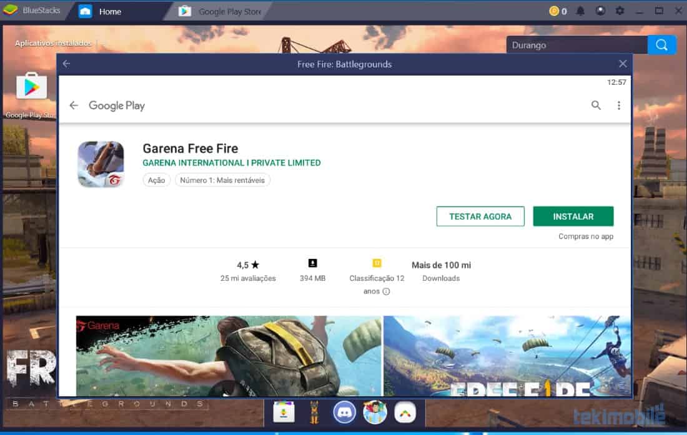Viewport: 687px width, 435px height.
Task: Open the notifications bell
Action: click(x=580, y=11)
